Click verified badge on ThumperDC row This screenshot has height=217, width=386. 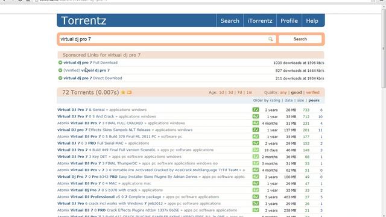(256, 163)
